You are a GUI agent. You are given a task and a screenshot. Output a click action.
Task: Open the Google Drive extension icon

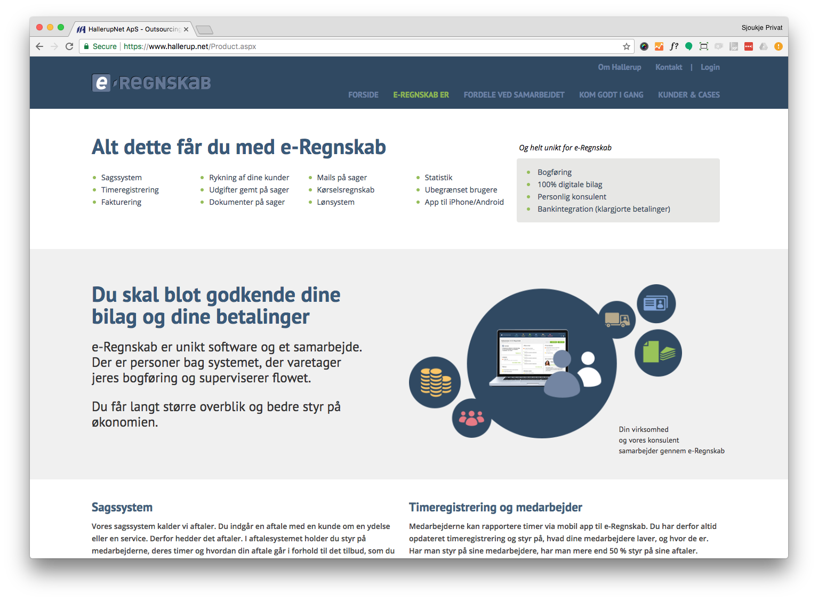pos(764,46)
